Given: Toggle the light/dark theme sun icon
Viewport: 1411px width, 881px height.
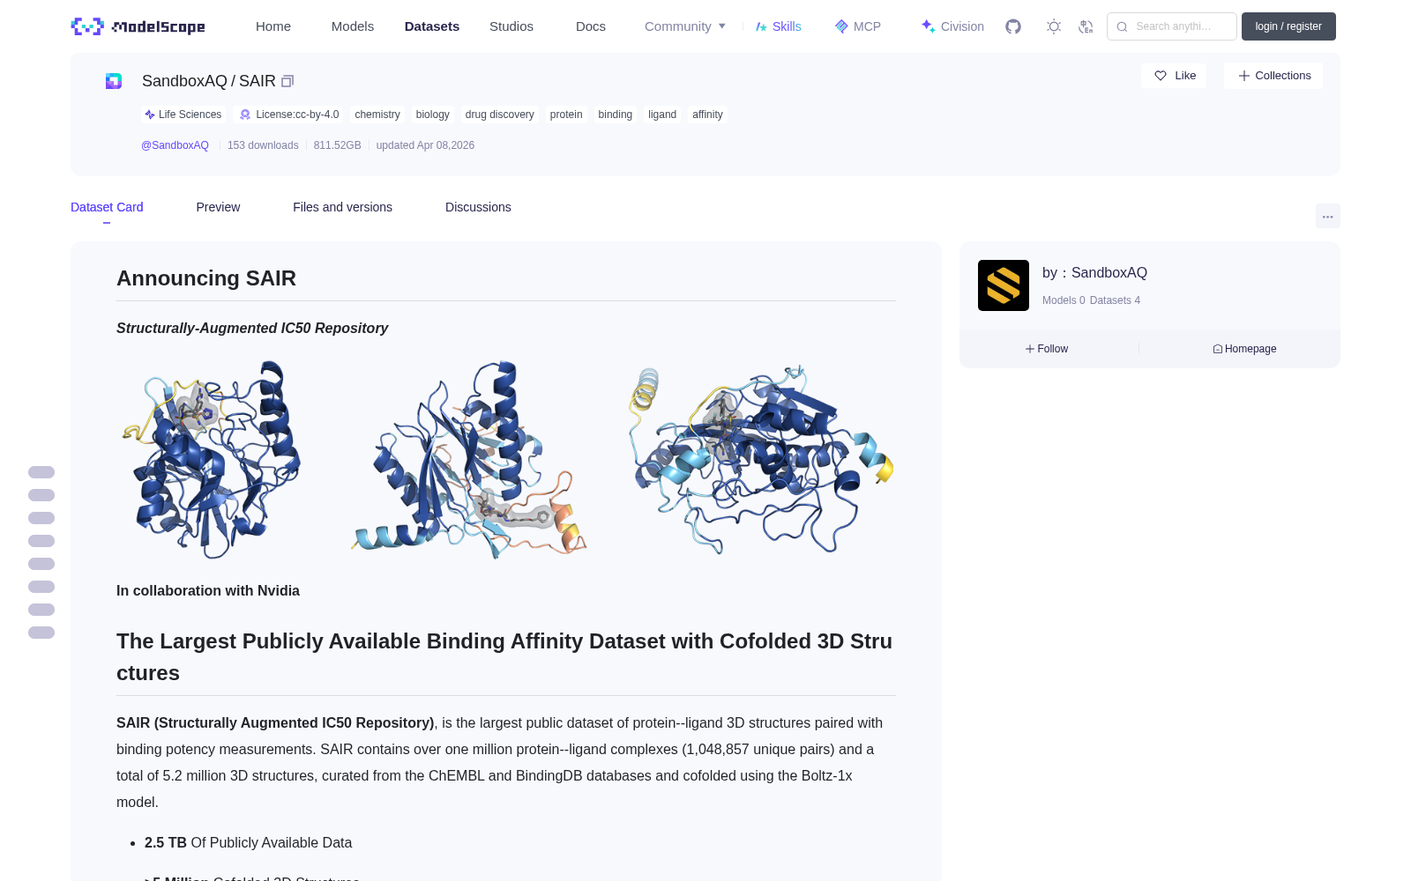Looking at the screenshot, I should point(1054,26).
